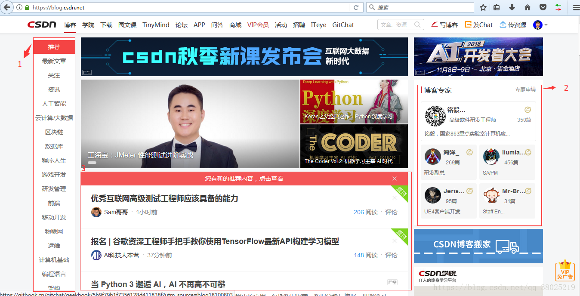Open GitChat in top navigation
The height and width of the screenshot is (296, 580).
tap(343, 25)
